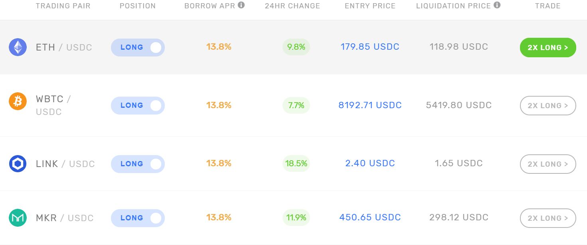Select the 24HR CHANGE column header

(x=292, y=6)
